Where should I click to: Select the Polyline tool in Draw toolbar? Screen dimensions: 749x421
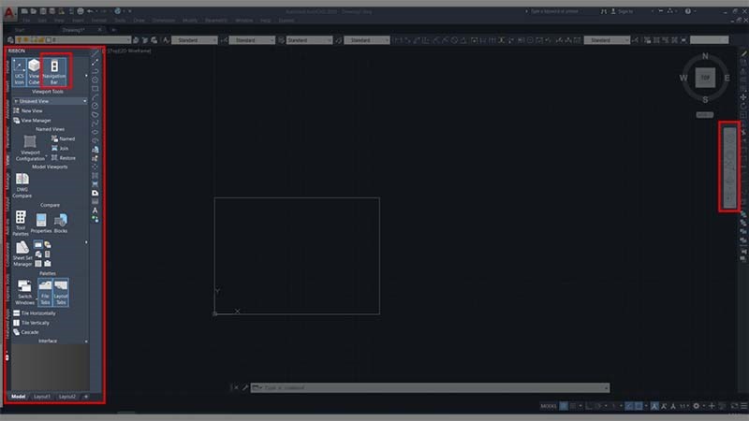tap(95, 71)
